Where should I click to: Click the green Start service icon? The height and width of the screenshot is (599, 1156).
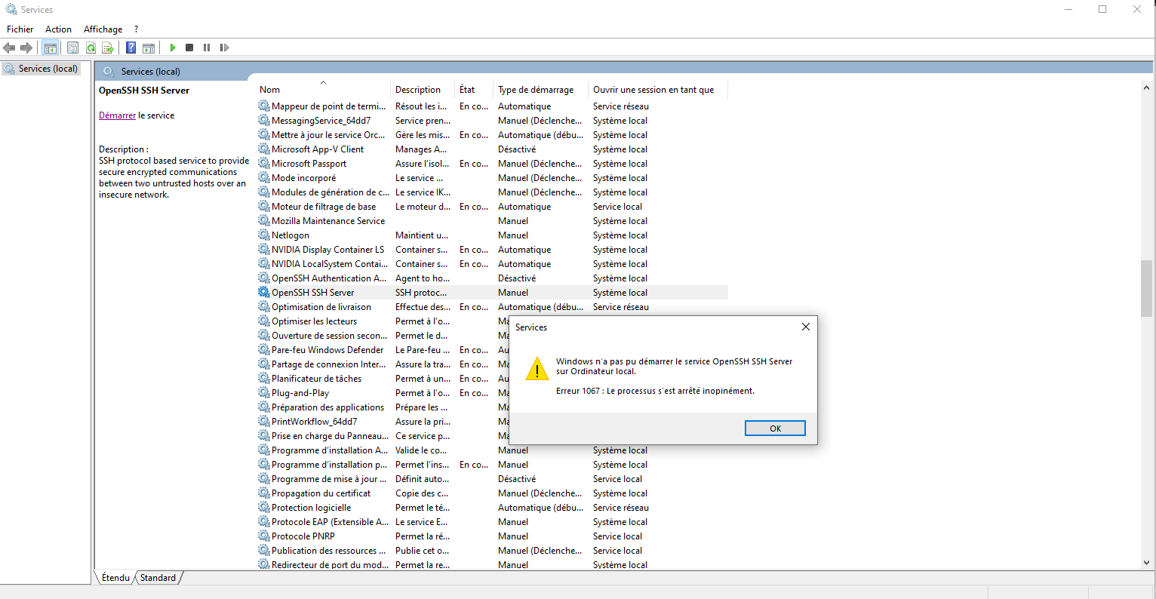point(173,48)
